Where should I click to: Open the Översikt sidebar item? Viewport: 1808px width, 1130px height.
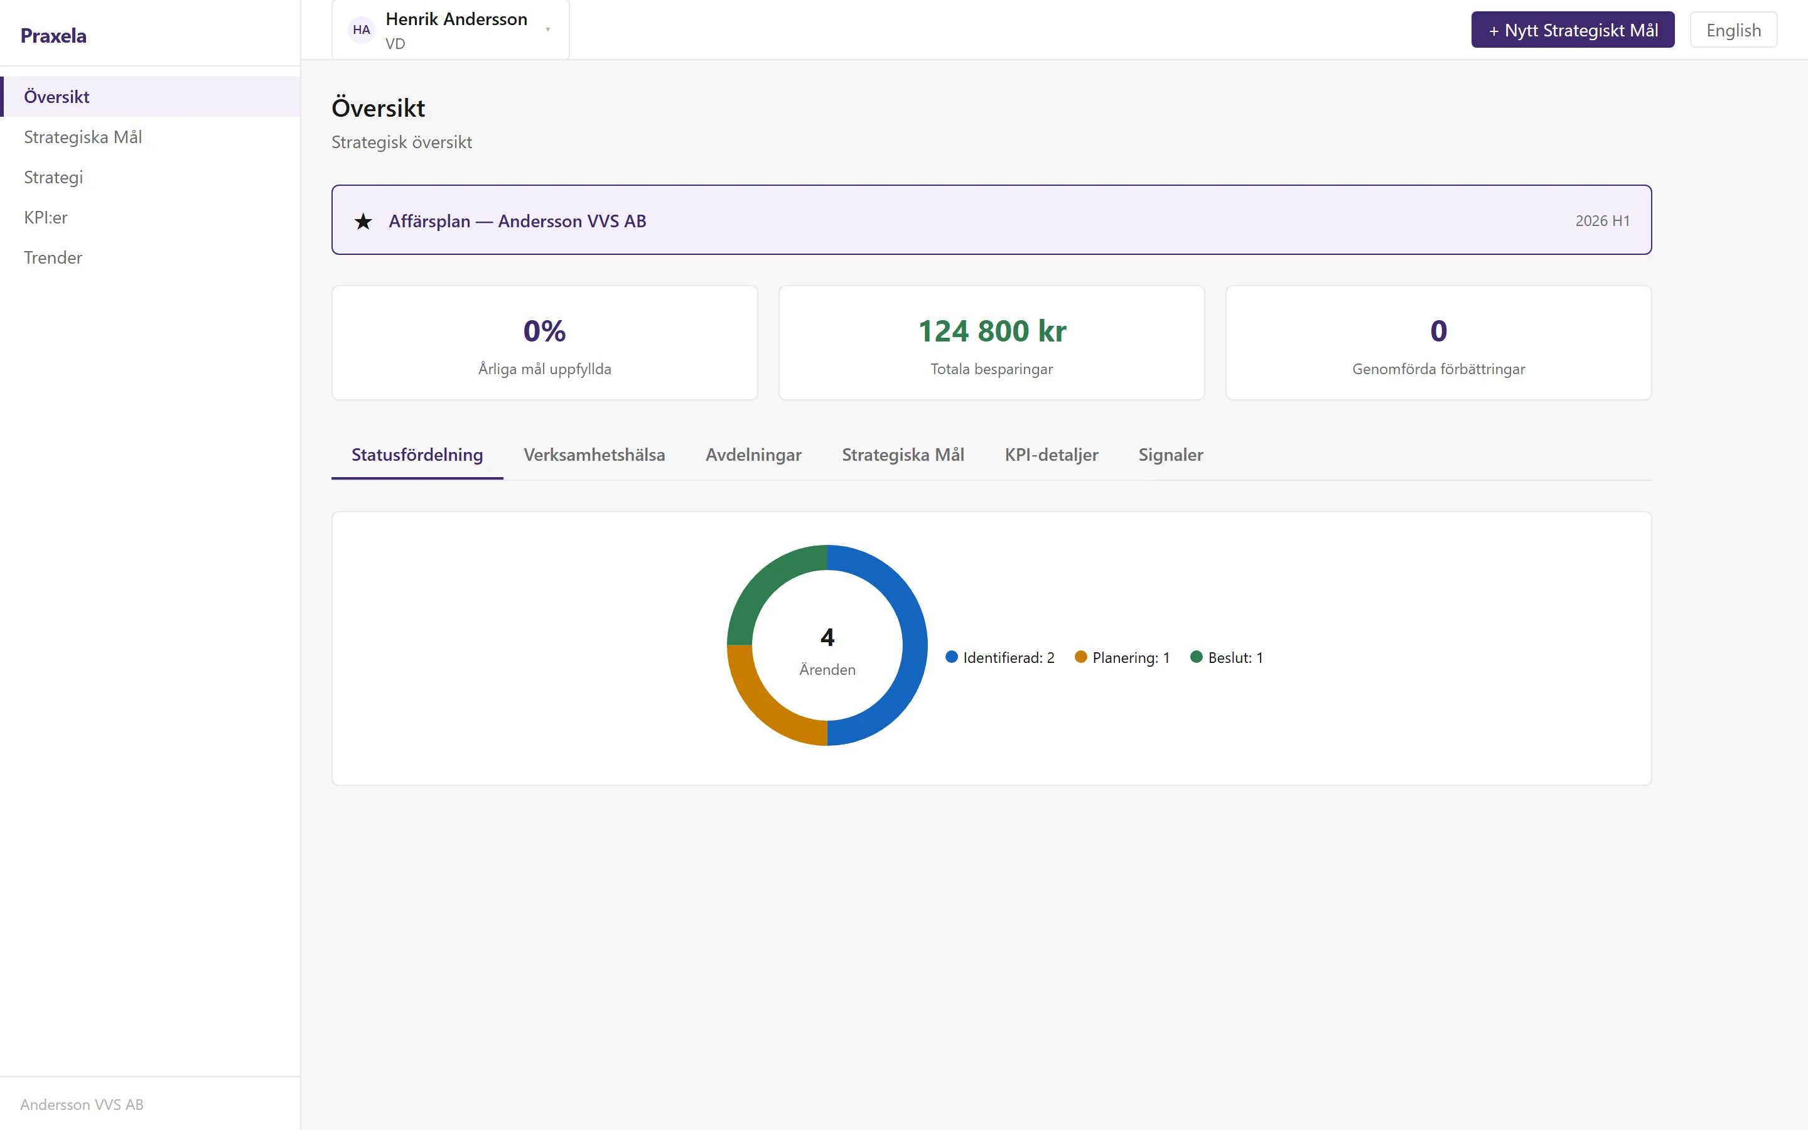click(x=150, y=97)
